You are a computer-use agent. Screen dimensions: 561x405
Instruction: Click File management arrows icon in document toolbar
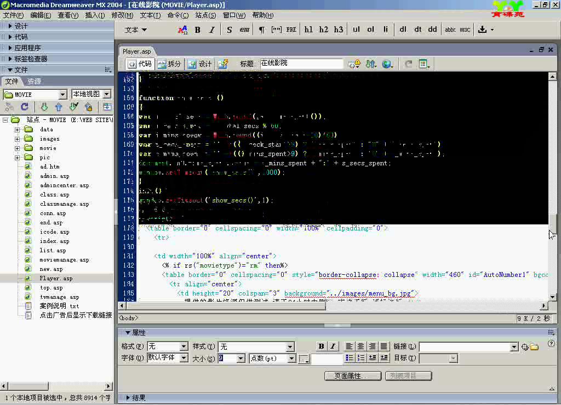(x=371, y=64)
